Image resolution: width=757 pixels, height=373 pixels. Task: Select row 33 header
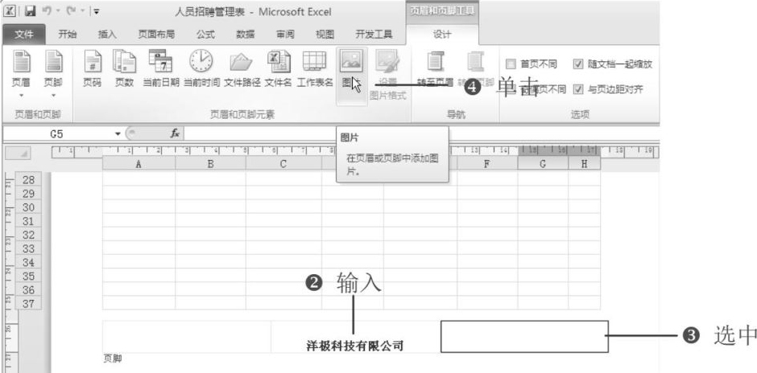pyautogui.click(x=28, y=248)
